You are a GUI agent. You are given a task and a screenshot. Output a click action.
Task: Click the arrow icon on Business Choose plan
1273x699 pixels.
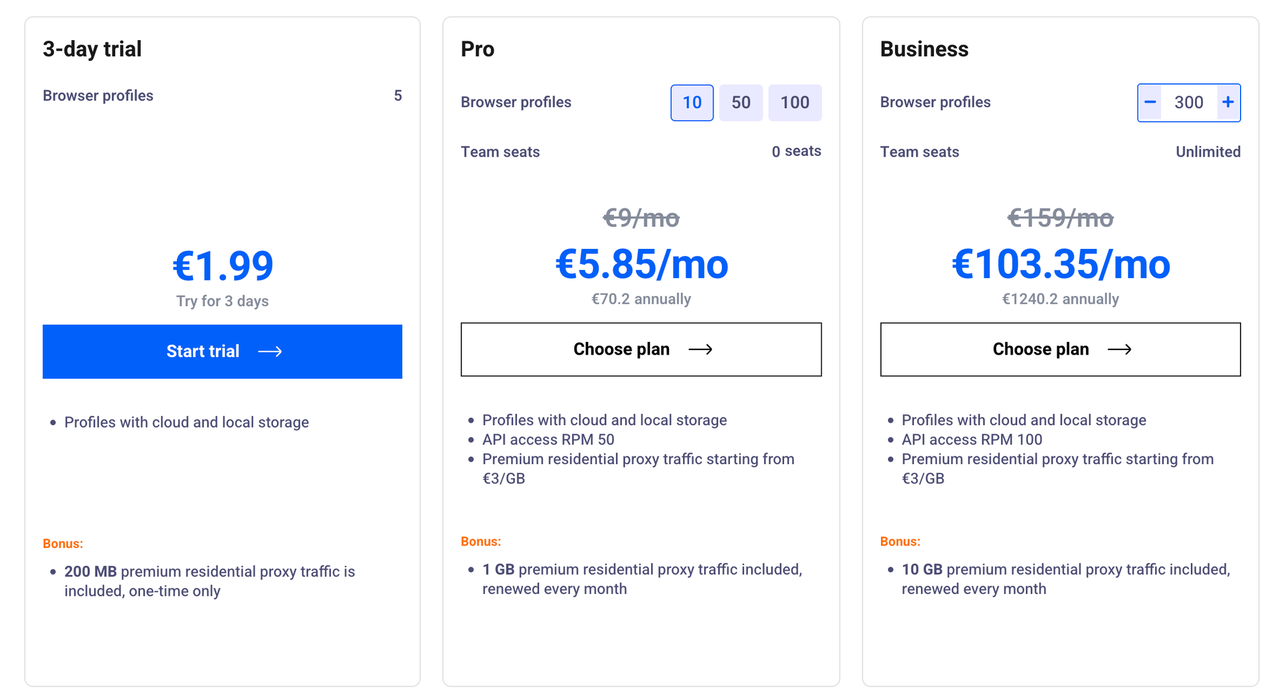[1120, 349]
